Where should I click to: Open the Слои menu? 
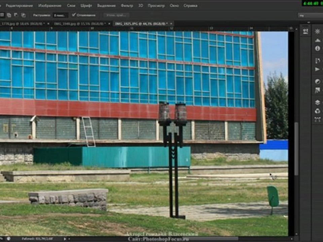coord(71,6)
